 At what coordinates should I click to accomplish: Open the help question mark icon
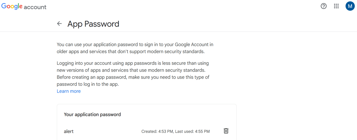[324, 6]
